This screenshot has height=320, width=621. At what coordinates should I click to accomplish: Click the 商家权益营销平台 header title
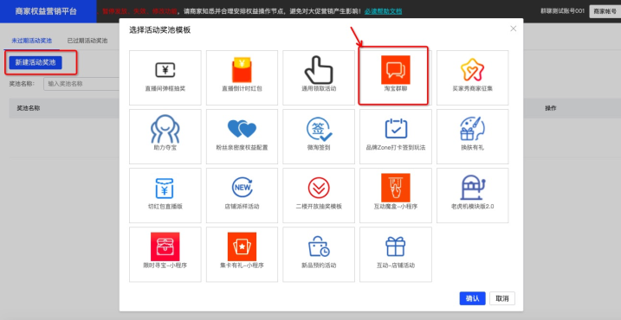pos(46,11)
